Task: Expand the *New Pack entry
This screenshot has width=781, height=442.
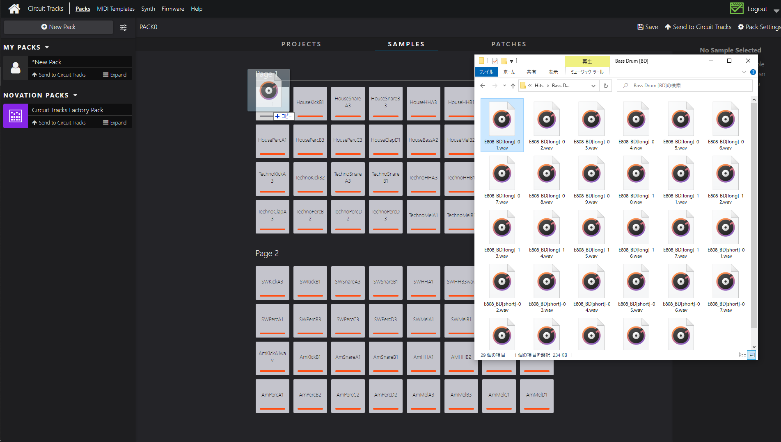Action: pyautogui.click(x=115, y=75)
